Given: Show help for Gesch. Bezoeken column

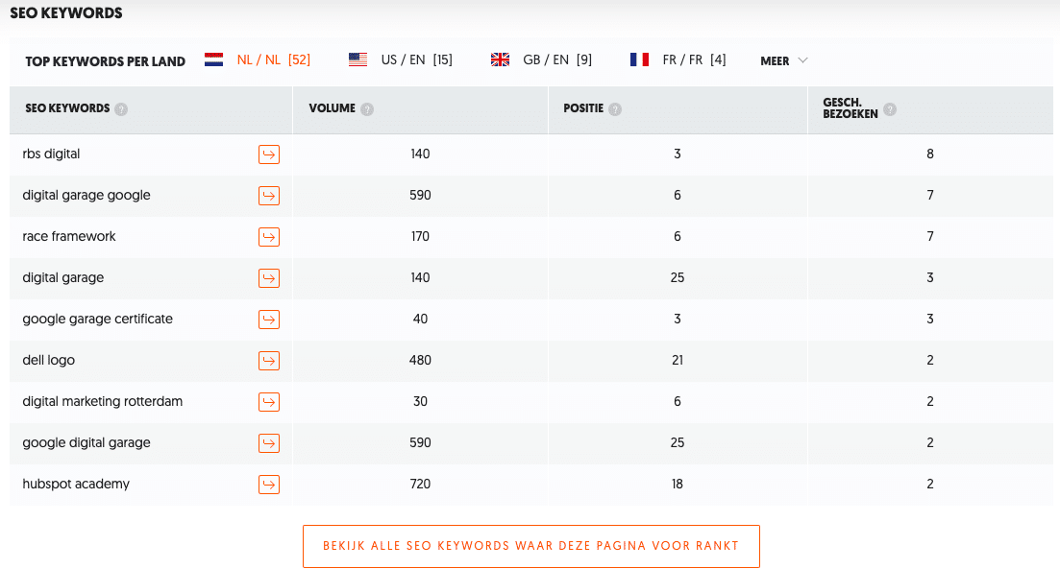Looking at the screenshot, I should pos(890,108).
